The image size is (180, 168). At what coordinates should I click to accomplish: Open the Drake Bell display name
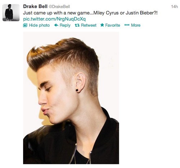35,6
